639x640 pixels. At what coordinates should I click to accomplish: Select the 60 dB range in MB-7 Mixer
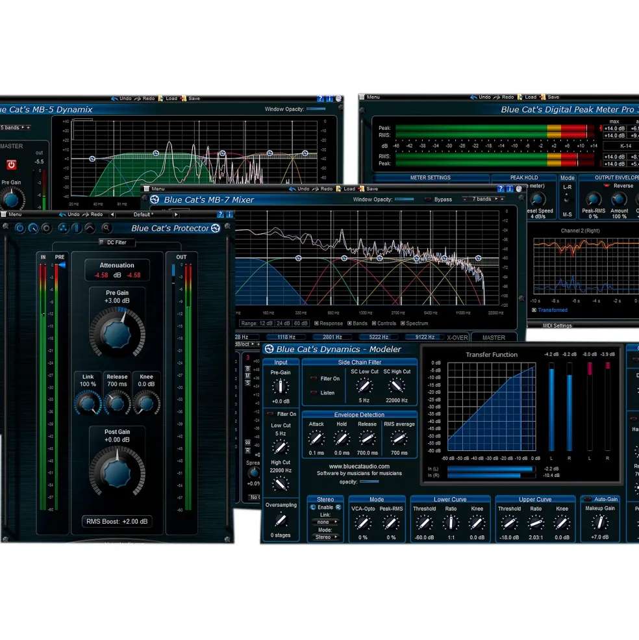(301, 324)
